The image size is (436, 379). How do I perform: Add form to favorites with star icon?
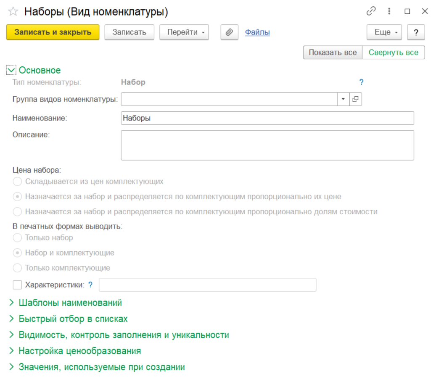click(13, 12)
